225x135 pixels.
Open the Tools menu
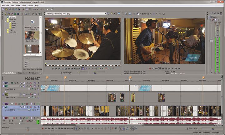click(24, 6)
